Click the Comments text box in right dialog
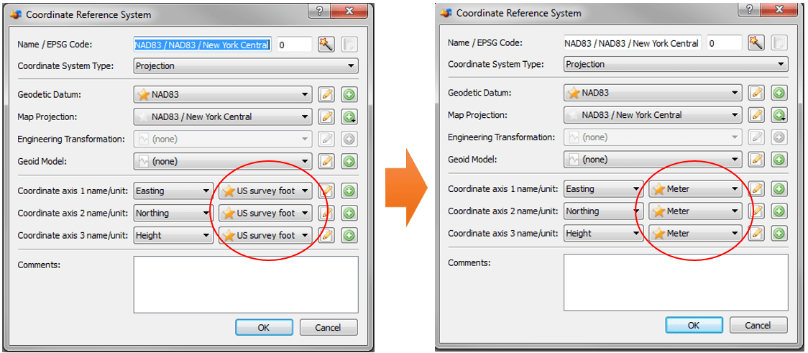The height and width of the screenshot is (353, 808). pyautogui.click(x=676, y=283)
